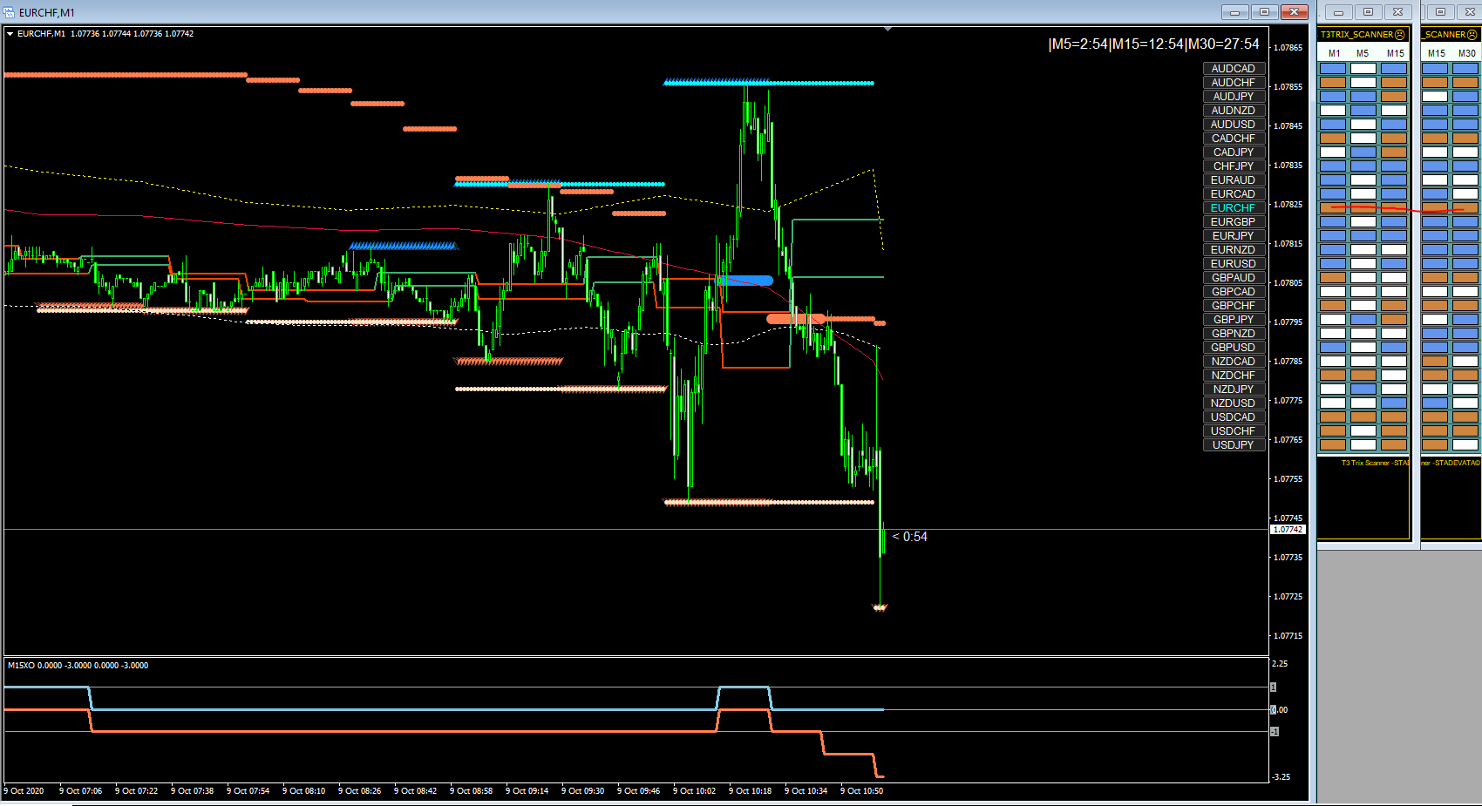Choose the CADCHF symbol button
The image size is (1482, 806).
click(x=1234, y=139)
